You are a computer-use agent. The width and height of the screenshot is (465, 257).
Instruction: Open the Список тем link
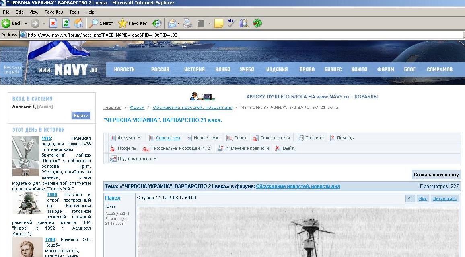click(x=168, y=138)
